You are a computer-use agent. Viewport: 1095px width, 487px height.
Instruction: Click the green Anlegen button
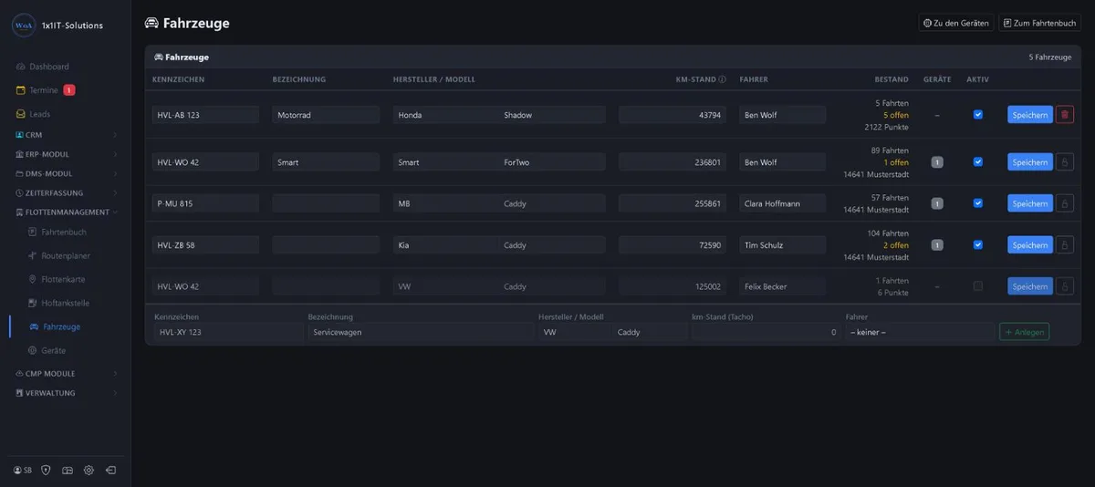click(1024, 332)
